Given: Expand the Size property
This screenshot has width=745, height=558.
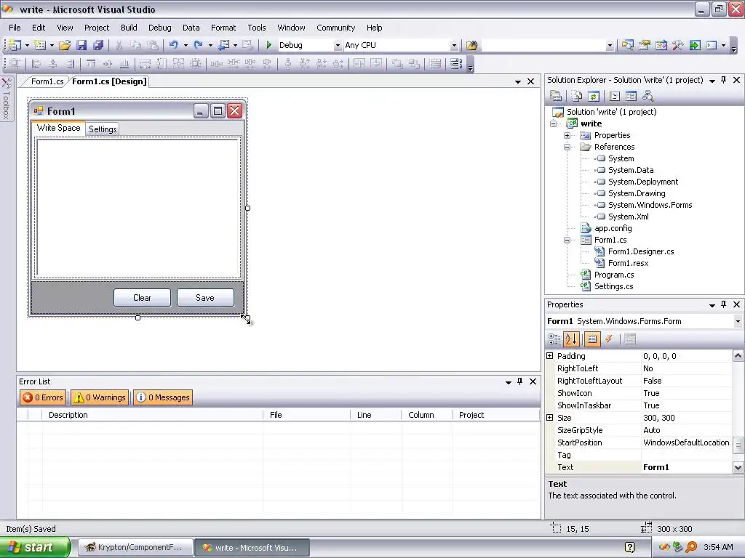Looking at the screenshot, I should (x=550, y=418).
